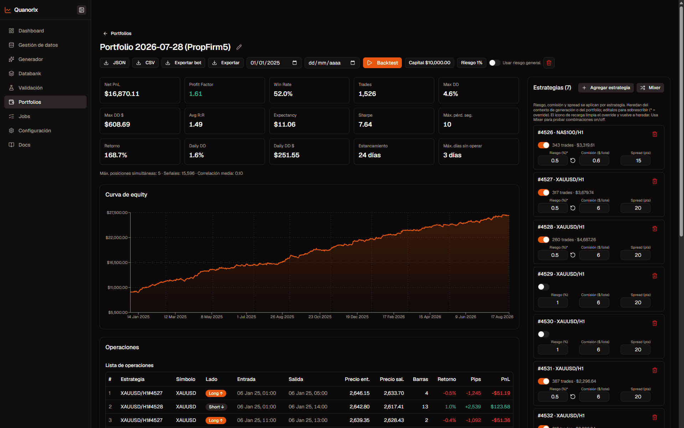
Task: Open the Dashboard page
Action: click(x=45, y=31)
